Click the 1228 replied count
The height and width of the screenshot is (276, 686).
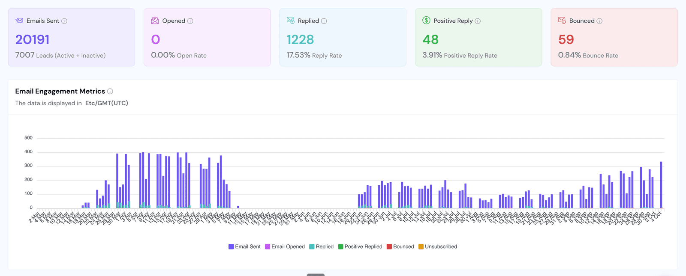click(x=300, y=39)
